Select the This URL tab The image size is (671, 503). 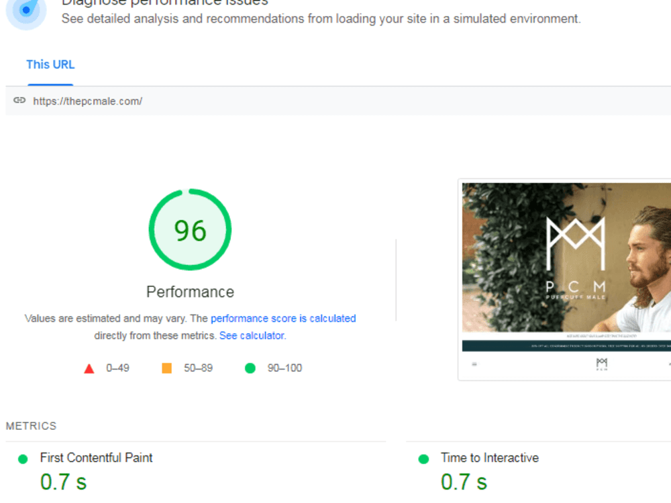click(50, 64)
